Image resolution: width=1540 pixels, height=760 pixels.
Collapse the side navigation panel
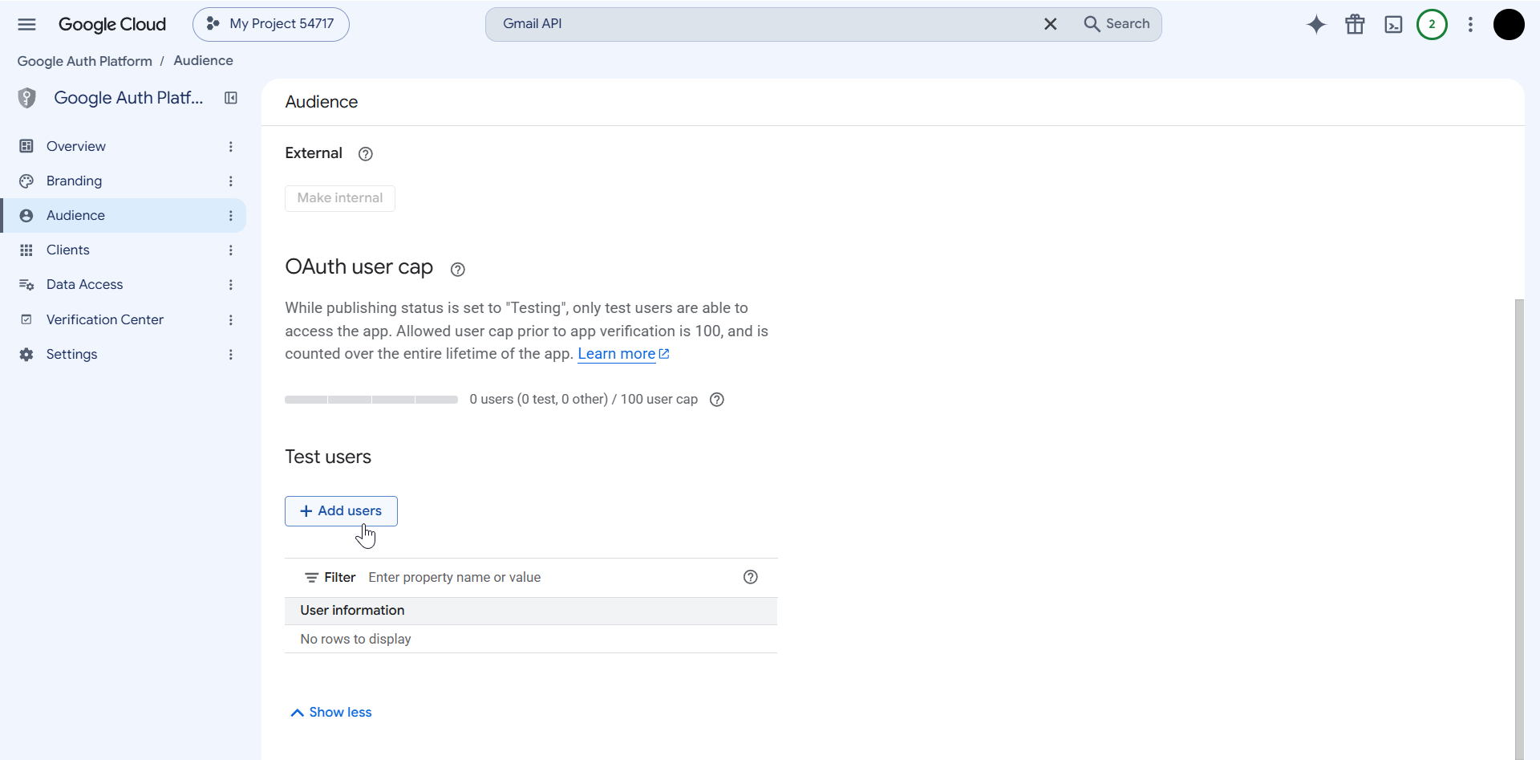[x=231, y=98]
